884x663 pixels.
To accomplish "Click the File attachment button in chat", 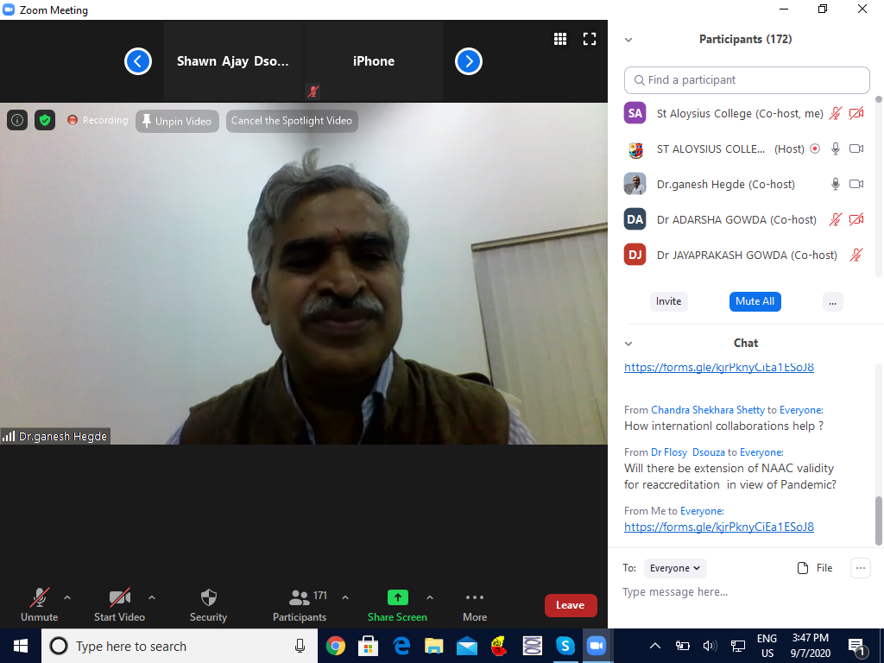I will pyautogui.click(x=815, y=568).
